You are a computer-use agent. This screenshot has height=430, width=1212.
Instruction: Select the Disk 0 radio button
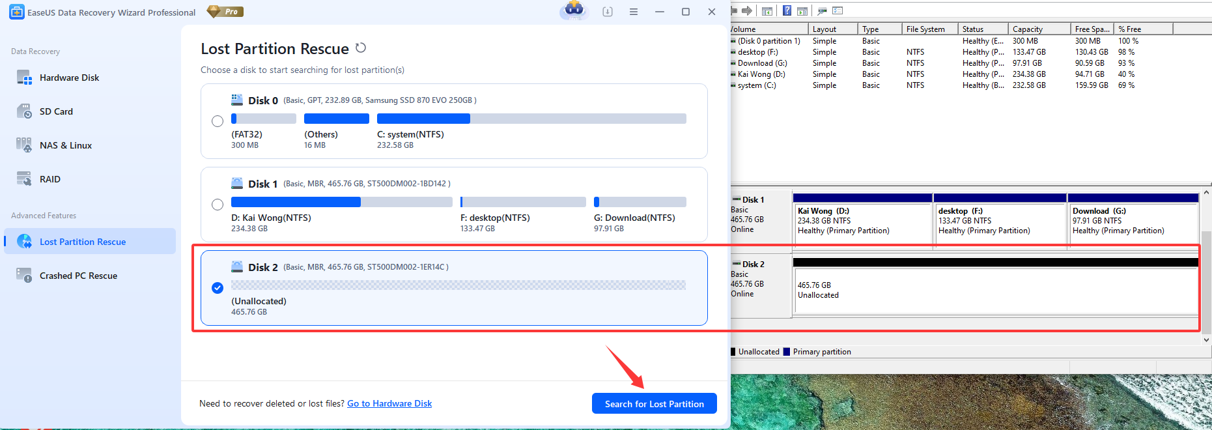[218, 121]
